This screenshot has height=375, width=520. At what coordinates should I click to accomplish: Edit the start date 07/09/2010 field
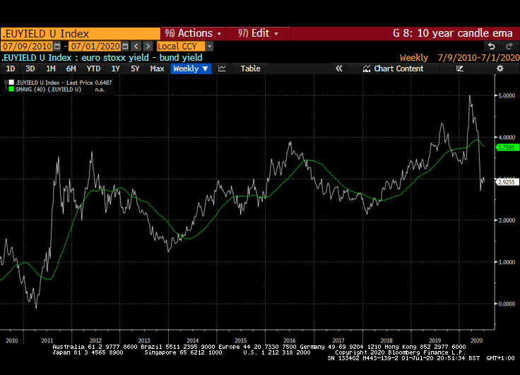(28, 47)
